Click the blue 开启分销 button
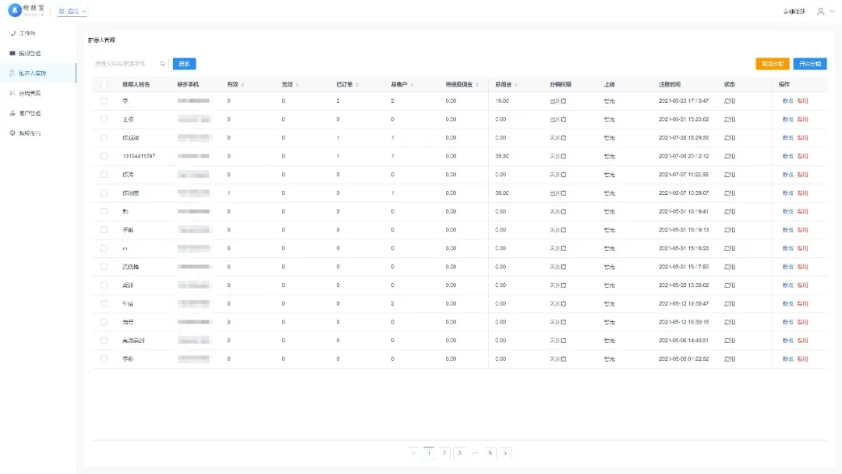Viewport: 842px width, 474px height. (810, 64)
